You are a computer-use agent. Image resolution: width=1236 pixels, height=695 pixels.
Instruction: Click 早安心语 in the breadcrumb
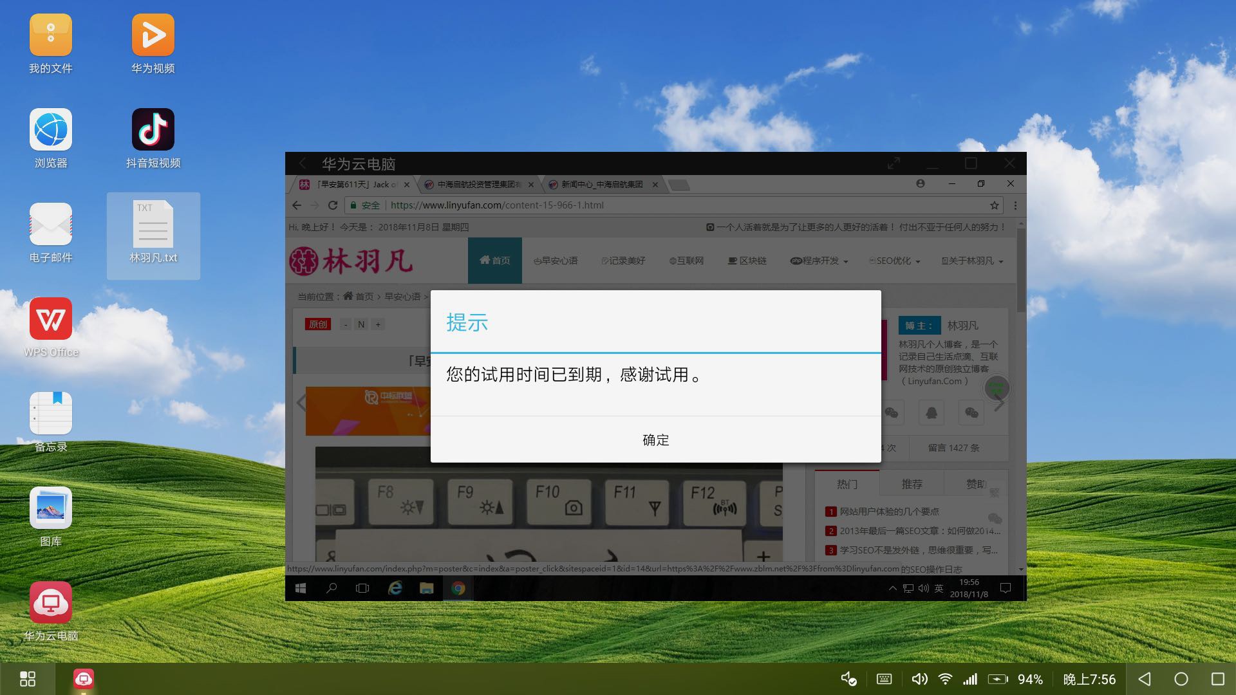[402, 297]
